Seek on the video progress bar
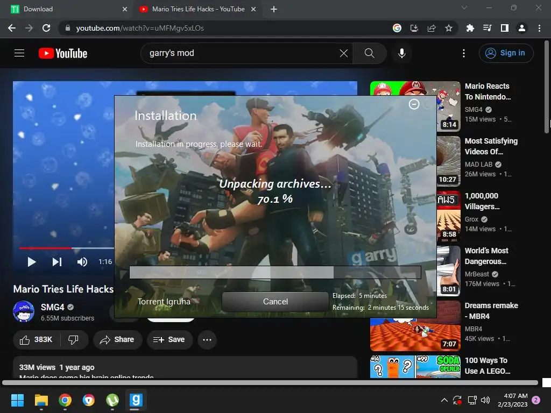551x413 pixels. pyautogui.click(x=66, y=248)
